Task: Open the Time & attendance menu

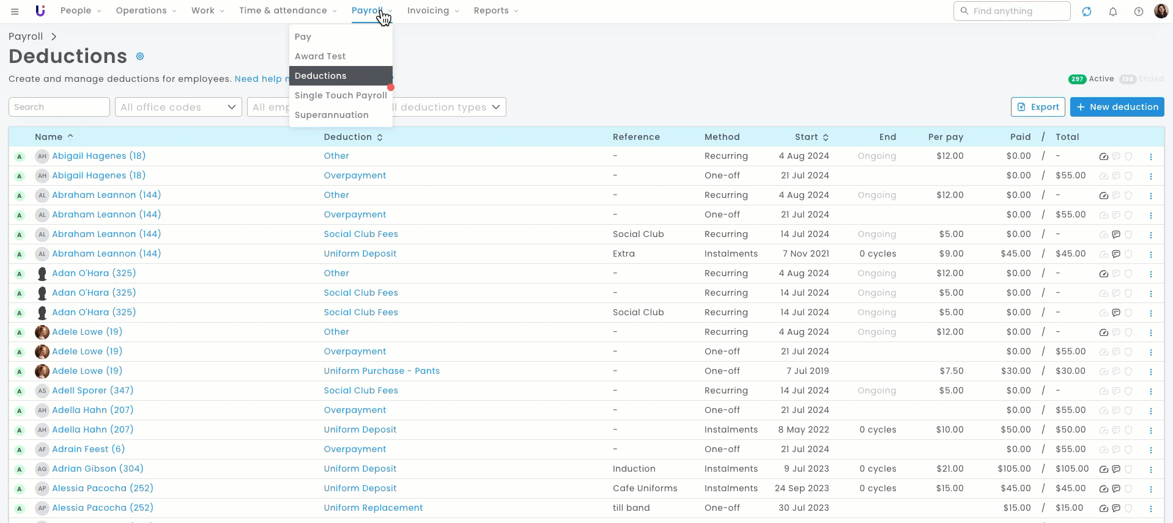Action: click(287, 11)
